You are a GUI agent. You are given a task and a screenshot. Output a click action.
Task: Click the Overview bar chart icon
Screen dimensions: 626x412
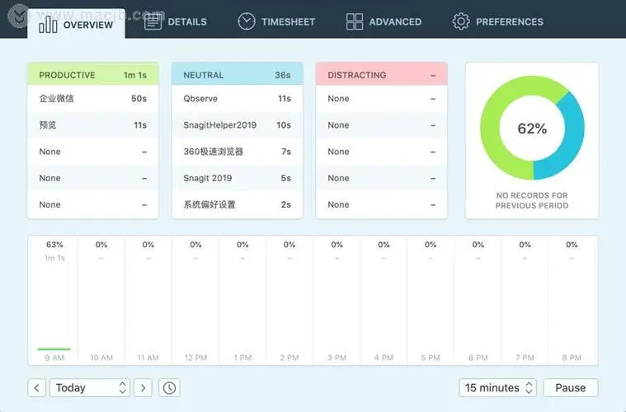tap(48, 25)
